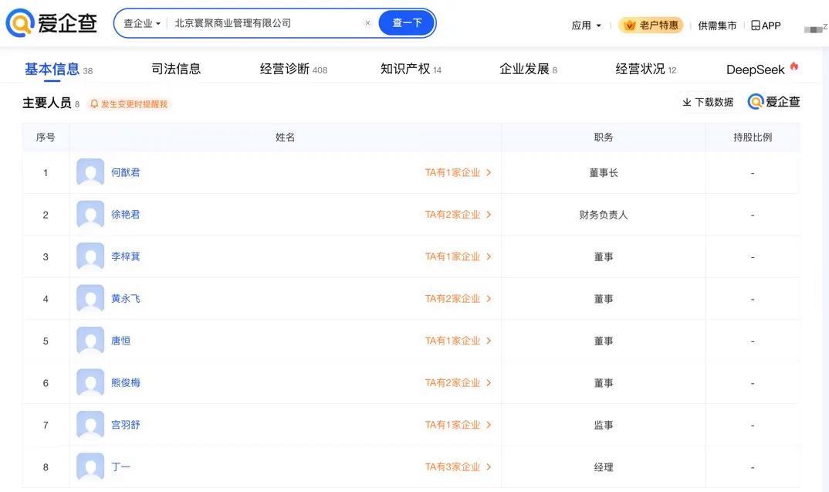Click the 老户特惠 crown badge
Image resolution: width=829 pixels, height=492 pixels.
[651, 25]
